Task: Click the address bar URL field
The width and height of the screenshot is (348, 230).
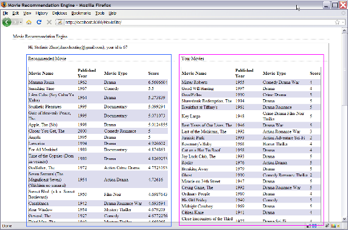Action: tap(198, 22)
